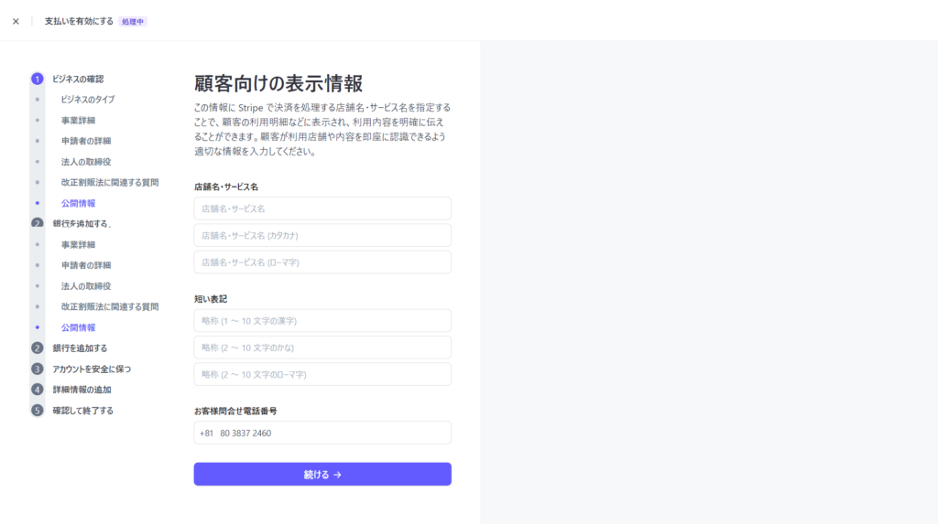The image size is (938, 524).
Task: Click the 処理中 status badge
Action: (133, 22)
